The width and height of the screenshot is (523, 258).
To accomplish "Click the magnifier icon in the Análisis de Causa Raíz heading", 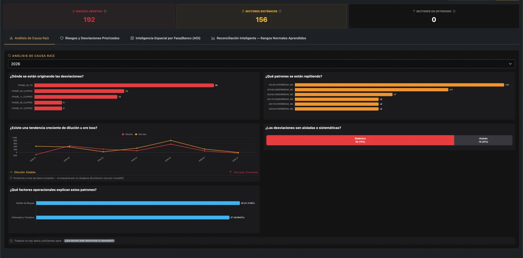I will 9,56.
